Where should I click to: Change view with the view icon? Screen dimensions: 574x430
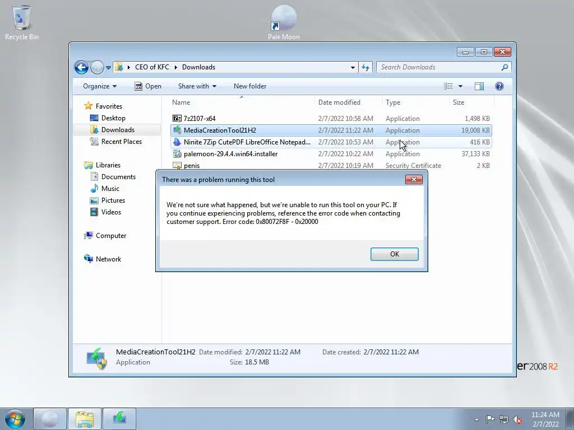click(448, 86)
